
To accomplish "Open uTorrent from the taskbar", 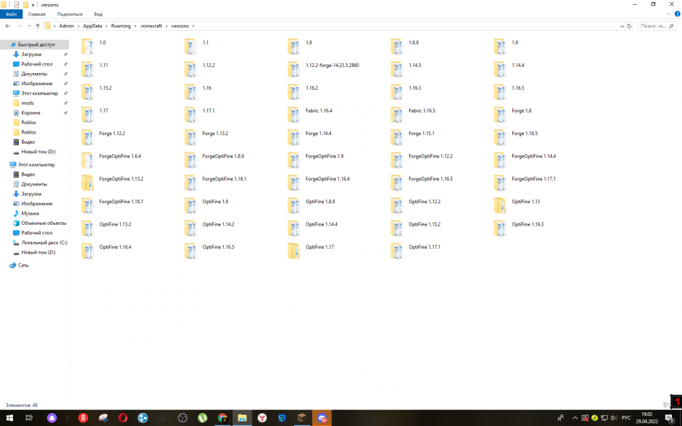I will pyautogui.click(x=203, y=419).
